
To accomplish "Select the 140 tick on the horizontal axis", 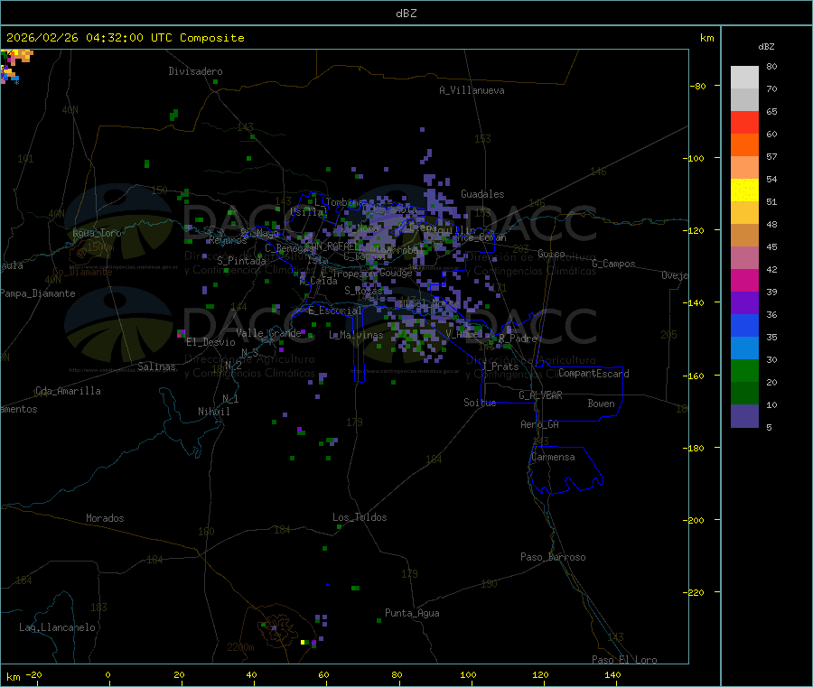I will [612, 674].
